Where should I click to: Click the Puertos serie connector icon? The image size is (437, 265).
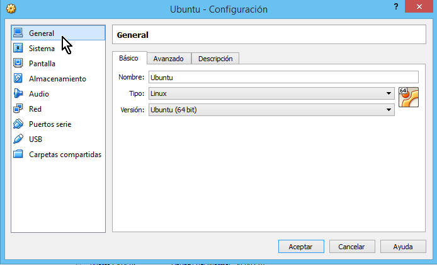point(18,124)
